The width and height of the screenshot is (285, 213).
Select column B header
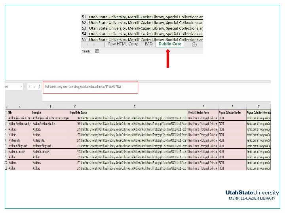point(51,107)
